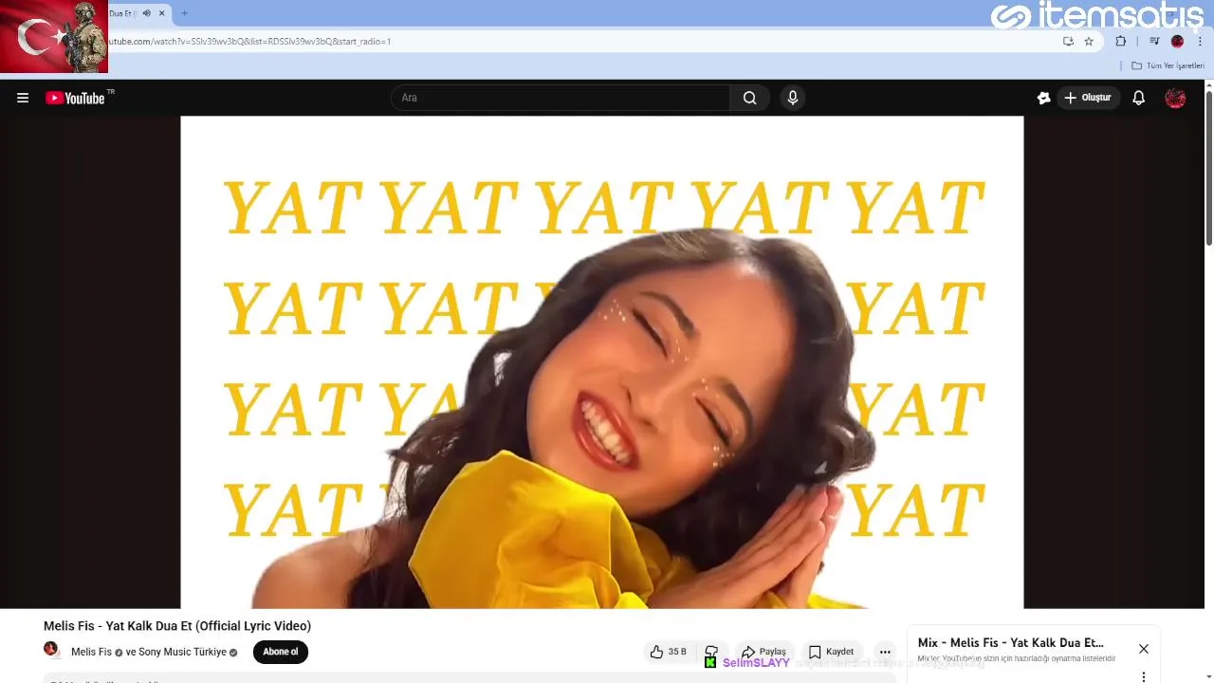Open the Tüm Yer İşaretleri bookmarks folder
The width and height of the screenshot is (1214, 683).
(x=1168, y=65)
